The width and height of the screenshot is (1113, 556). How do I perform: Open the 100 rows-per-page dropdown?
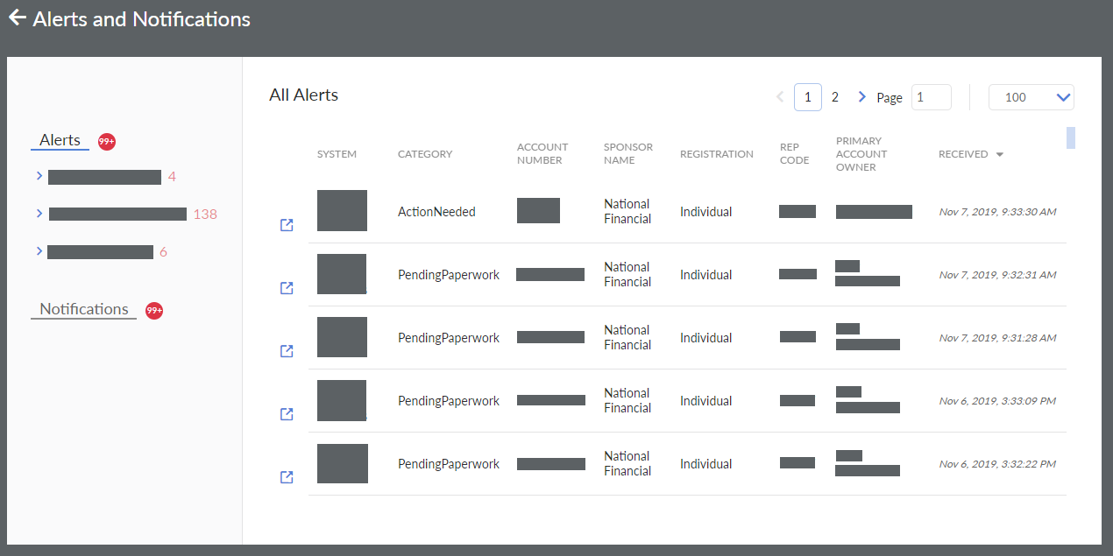point(1031,97)
